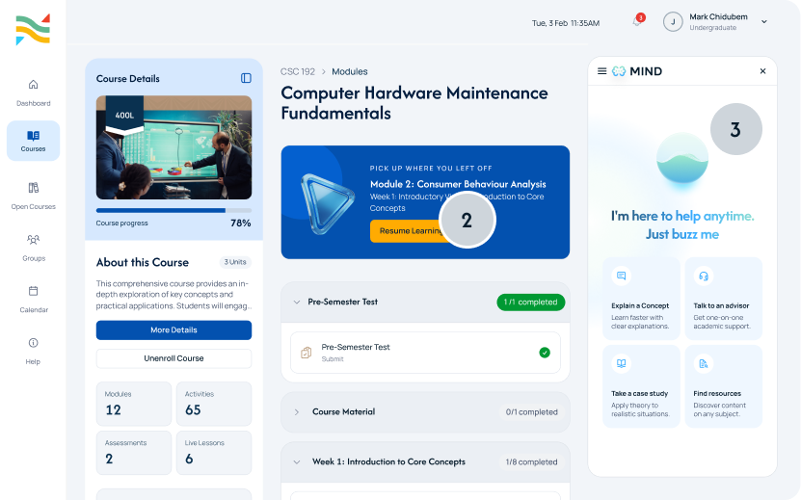Collapse the Pre-Semester Test section
801x500 pixels.
point(296,302)
